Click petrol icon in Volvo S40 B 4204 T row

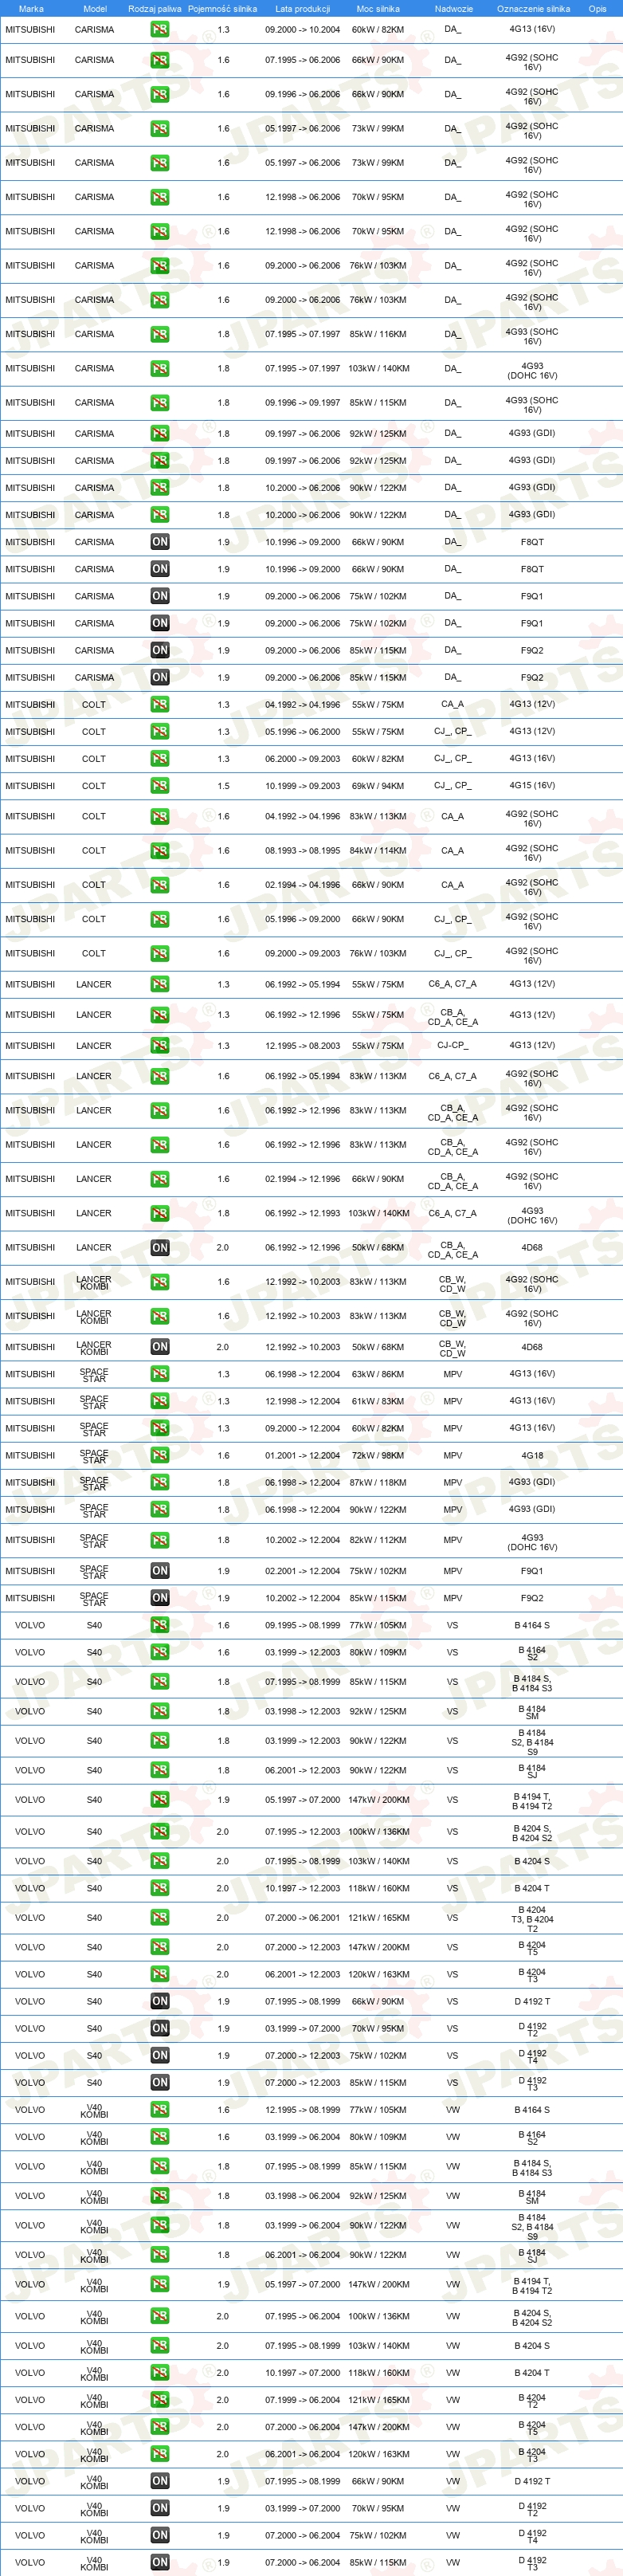click(x=160, y=1889)
